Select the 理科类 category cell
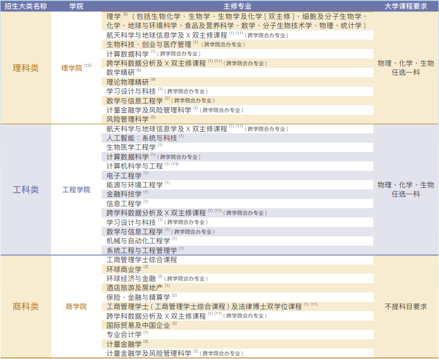The height and width of the screenshot is (359, 439). coord(26,68)
